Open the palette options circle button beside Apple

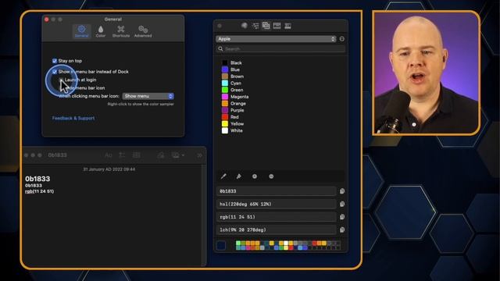342,39
